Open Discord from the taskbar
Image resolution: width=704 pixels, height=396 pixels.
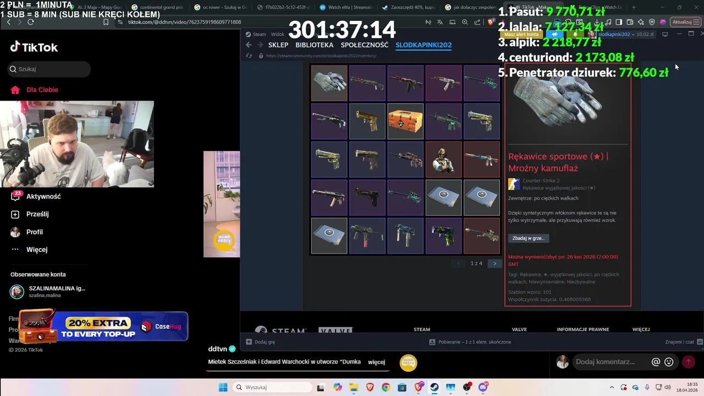click(483, 387)
